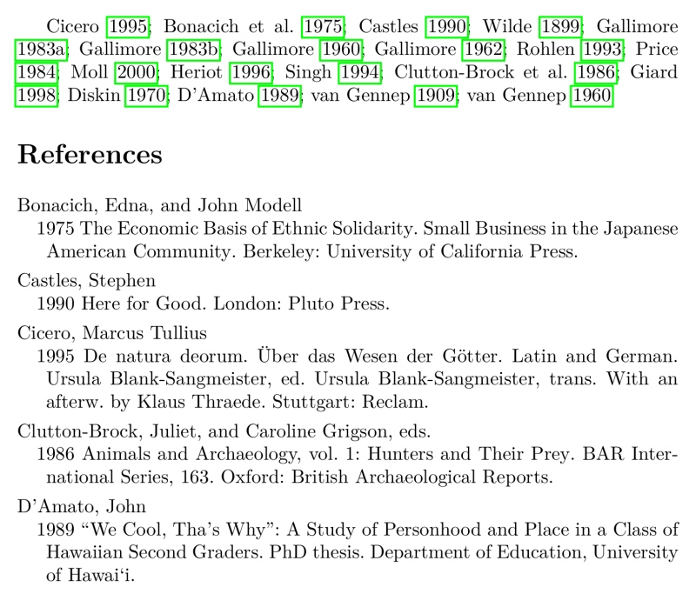
Task: Click the Moll 2000 citation link
Action: (137, 73)
